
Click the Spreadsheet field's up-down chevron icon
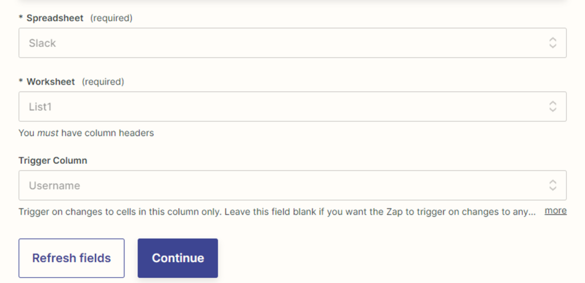pos(552,43)
